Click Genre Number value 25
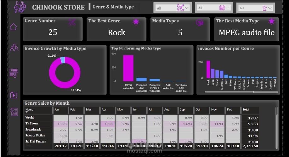Screen dimensions: 289x157 pyautogui.click(x=53, y=32)
